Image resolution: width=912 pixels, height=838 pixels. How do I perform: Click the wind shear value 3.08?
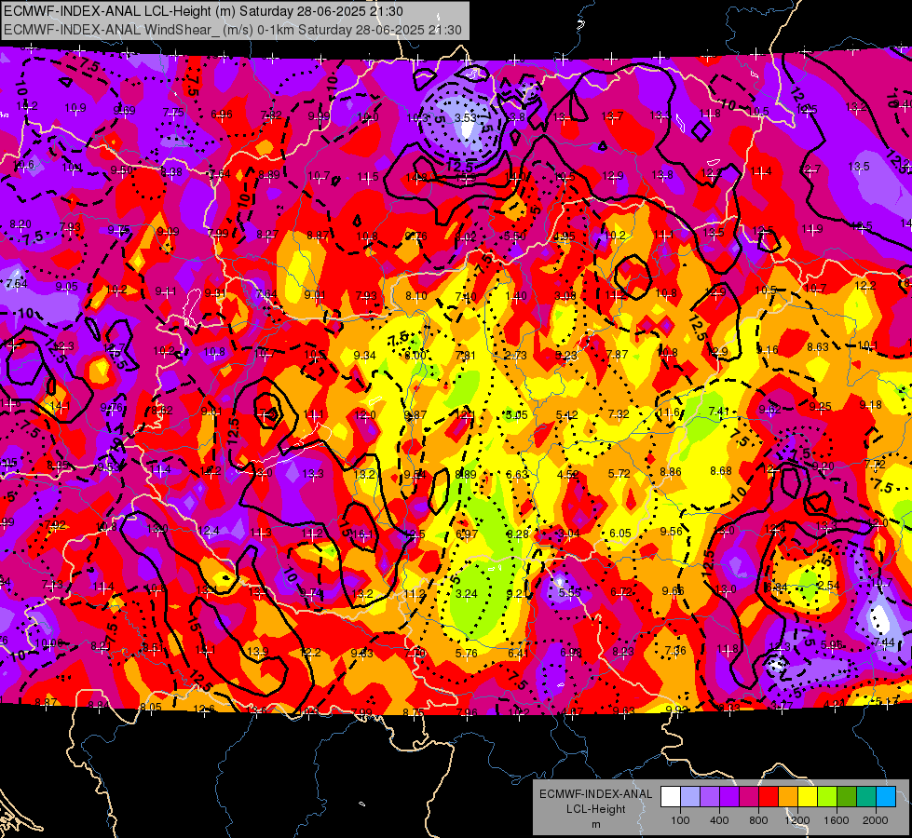click(x=565, y=296)
